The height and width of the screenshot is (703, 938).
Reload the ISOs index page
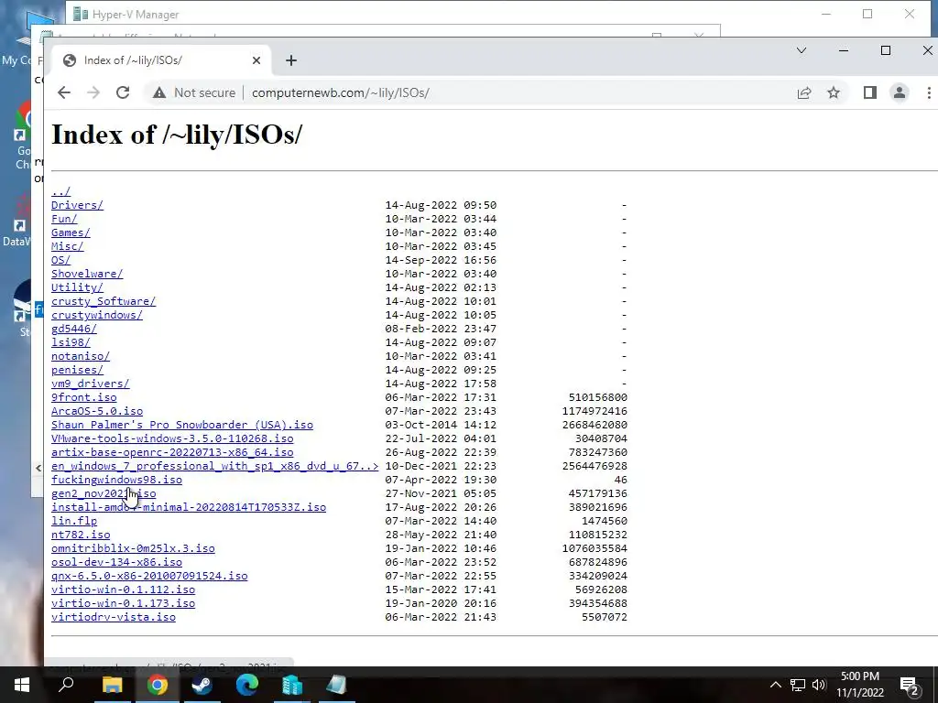123,92
